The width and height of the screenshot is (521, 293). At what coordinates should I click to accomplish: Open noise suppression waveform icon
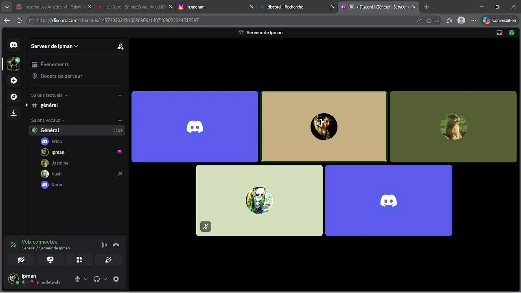point(104,245)
